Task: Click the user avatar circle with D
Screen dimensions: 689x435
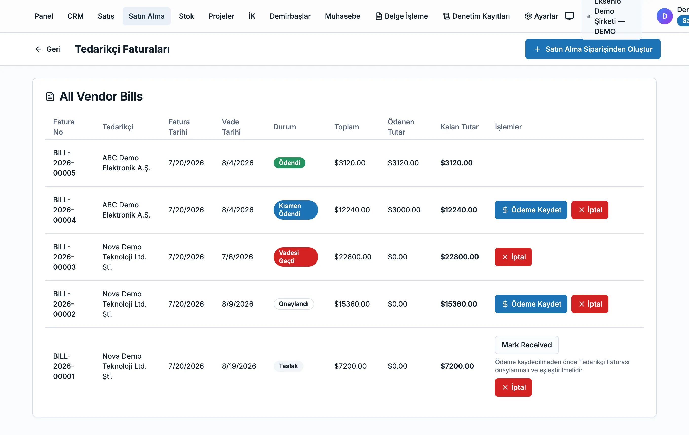Action: coord(664,16)
